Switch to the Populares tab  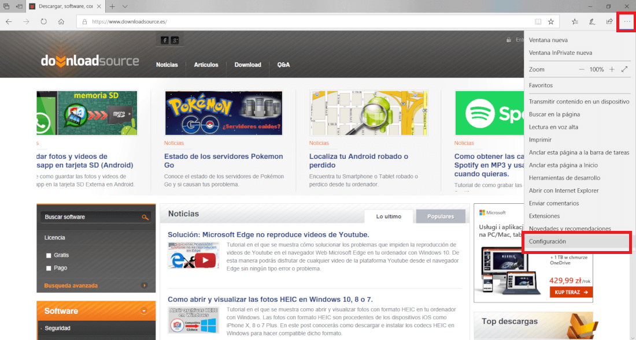[x=441, y=216]
